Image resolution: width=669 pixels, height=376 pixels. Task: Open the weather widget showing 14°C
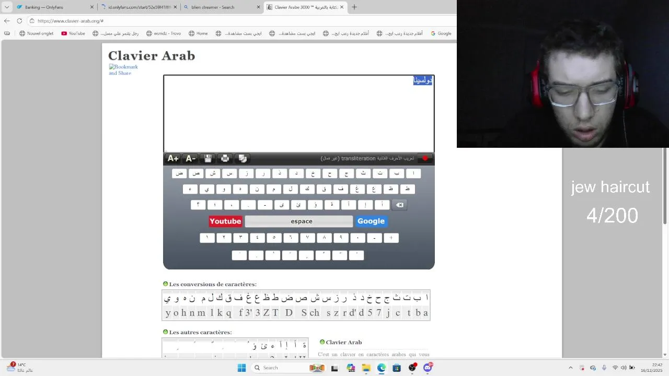(20, 368)
